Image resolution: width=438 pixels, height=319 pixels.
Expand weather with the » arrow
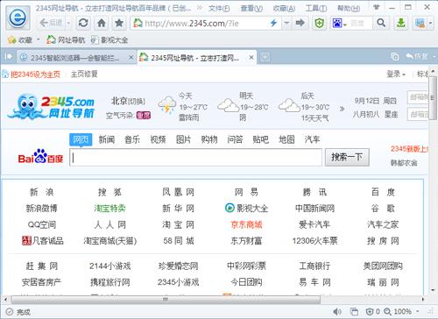[x=342, y=109]
